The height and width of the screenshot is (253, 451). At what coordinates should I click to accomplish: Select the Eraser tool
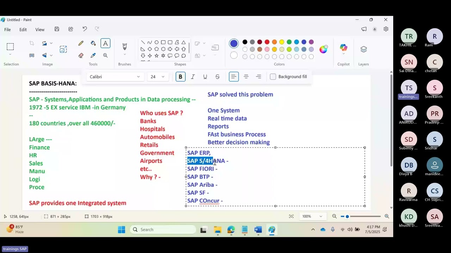tap(81, 56)
